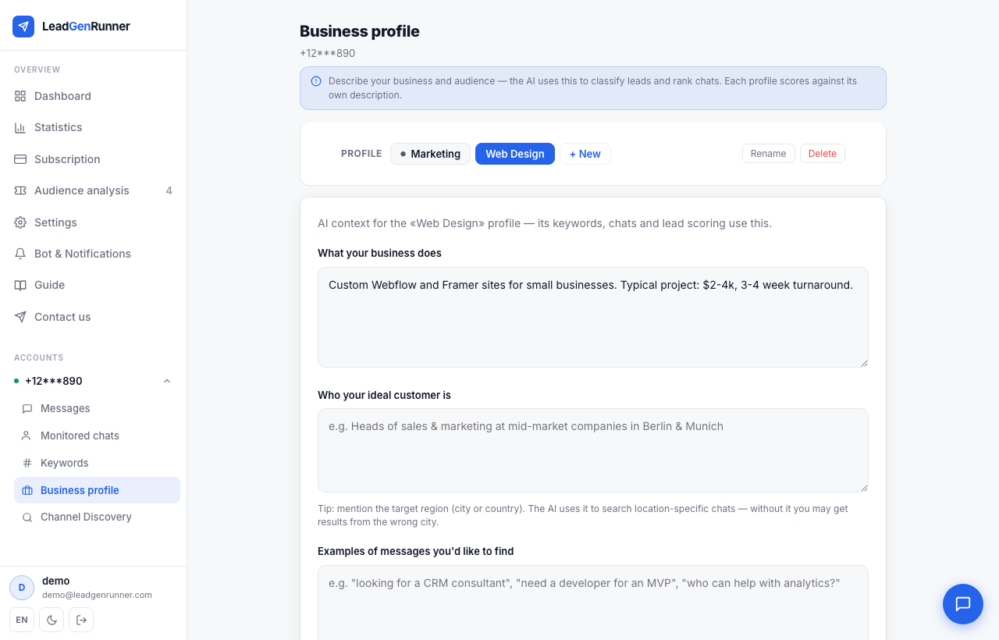This screenshot has height=640, width=999.
Task: Go to Statistics in the sidebar
Action: (x=93, y=127)
